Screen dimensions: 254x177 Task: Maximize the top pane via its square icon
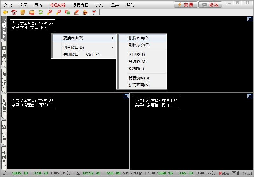tap(250, 19)
